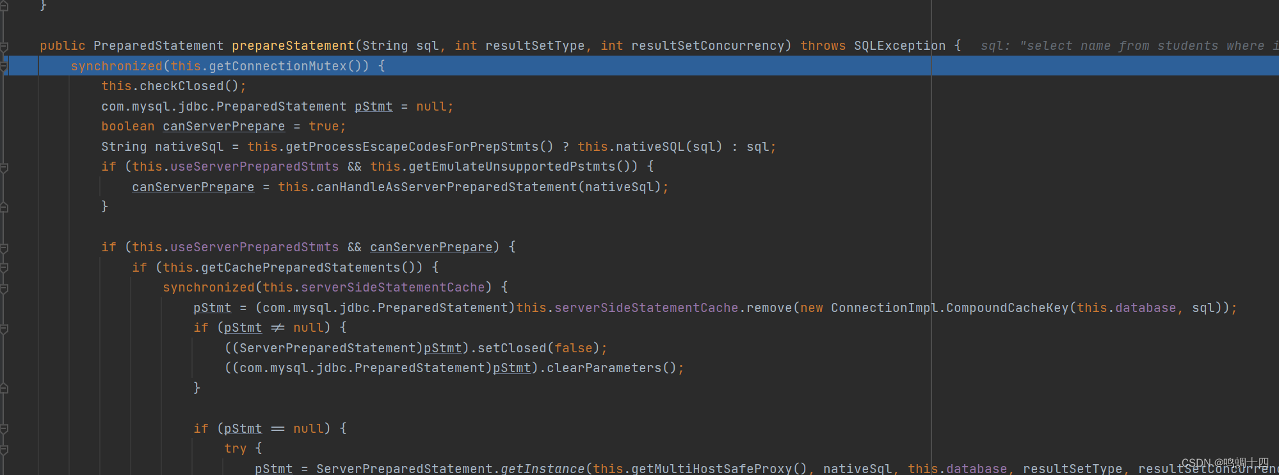Click SQLException in the throws clause
This screenshot has width=1279, height=475.
point(899,46)
